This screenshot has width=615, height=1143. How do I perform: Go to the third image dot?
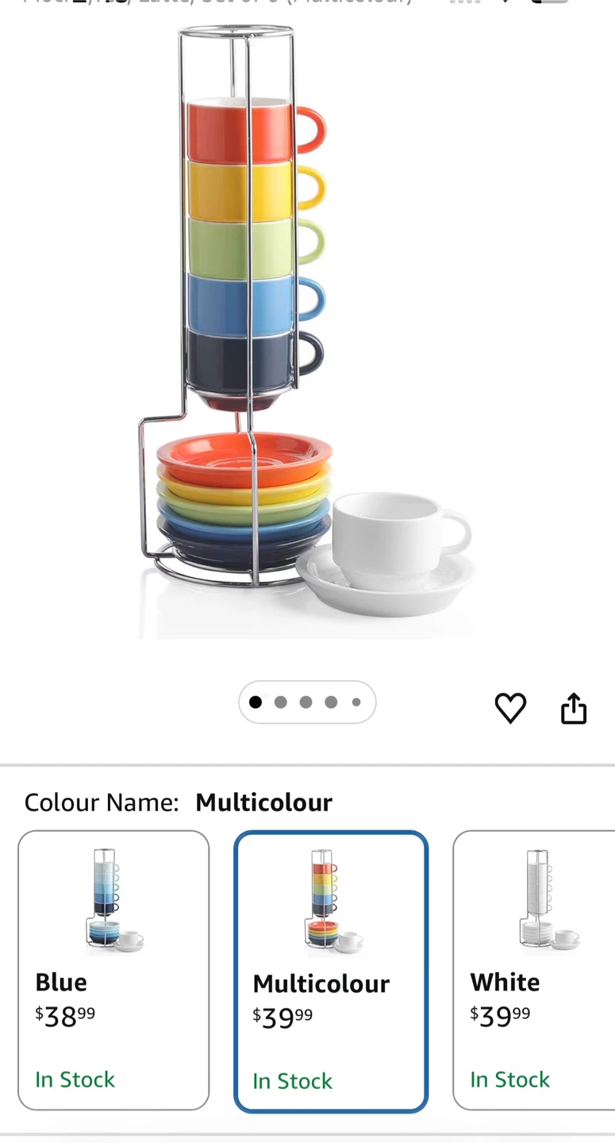tap(306, 702)
